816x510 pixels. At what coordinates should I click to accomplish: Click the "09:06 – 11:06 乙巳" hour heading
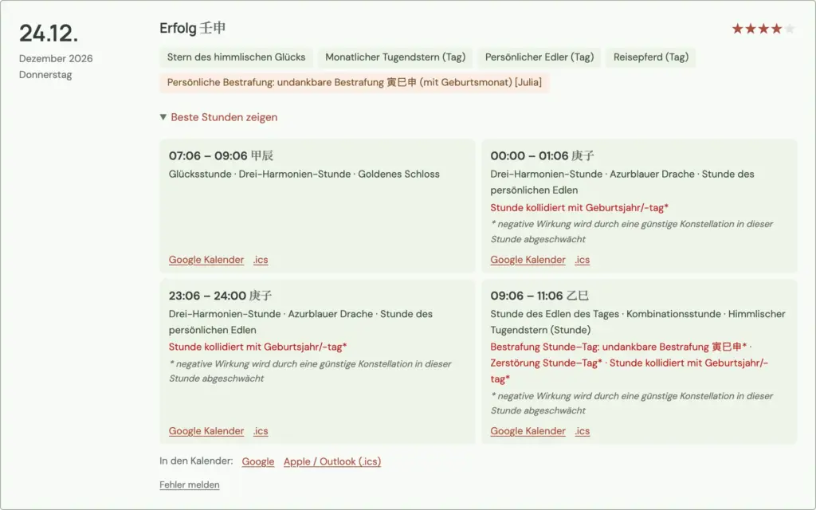[539, 296]
